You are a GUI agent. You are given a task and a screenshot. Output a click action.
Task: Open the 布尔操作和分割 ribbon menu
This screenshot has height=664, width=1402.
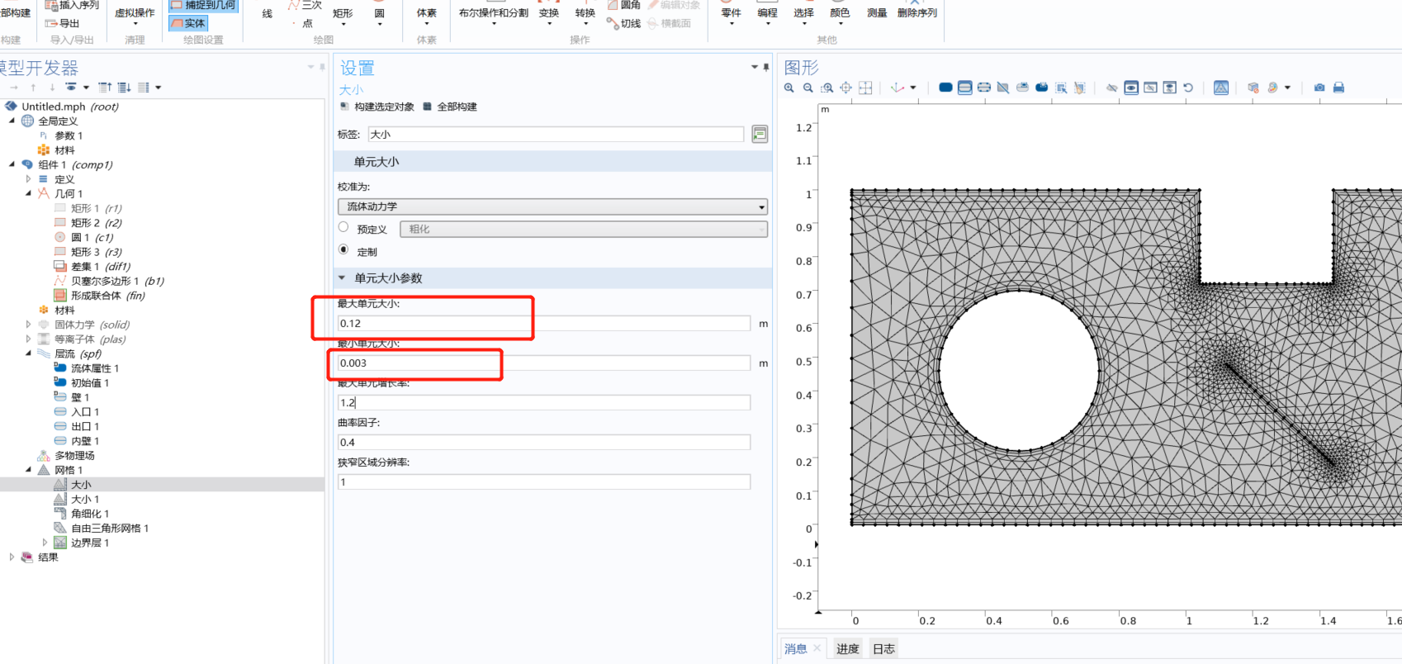[494, 14]
